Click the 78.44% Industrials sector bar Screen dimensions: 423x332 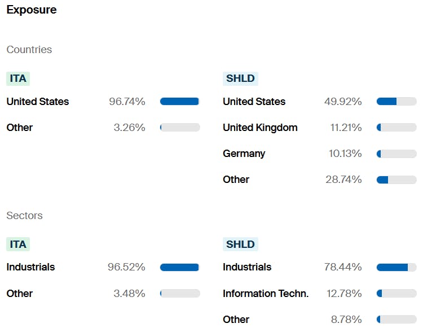pos(396,267)
